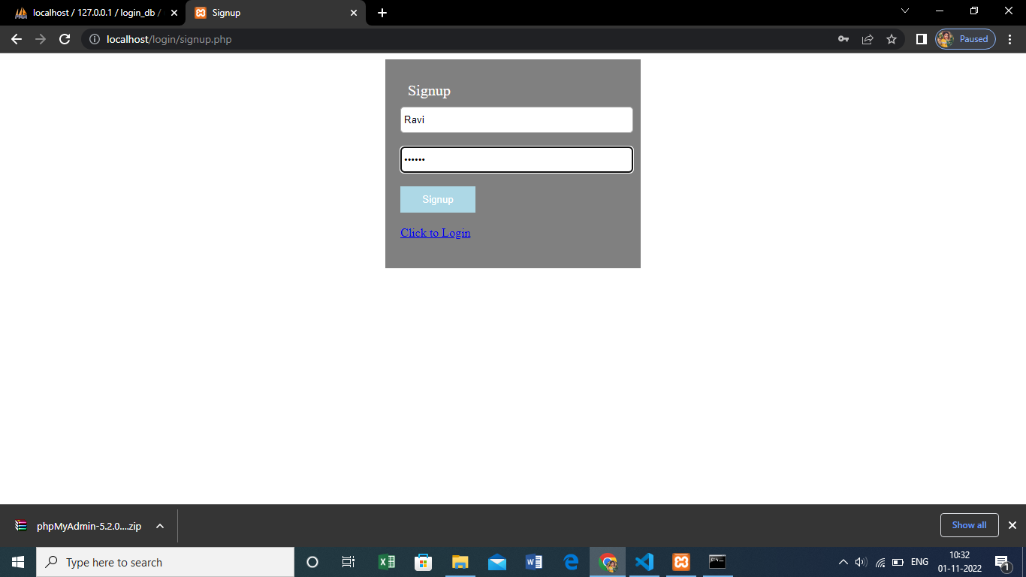This screenshot has width=1026, height=577.
Task: Open Excel from the taskbar
Action: click(x=386, y=561)
